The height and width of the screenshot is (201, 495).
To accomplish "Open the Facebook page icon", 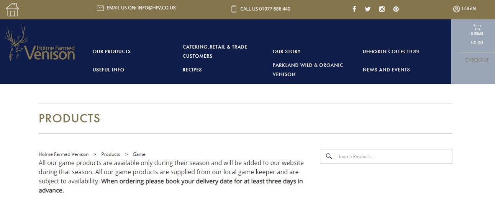I will [354, 9].
